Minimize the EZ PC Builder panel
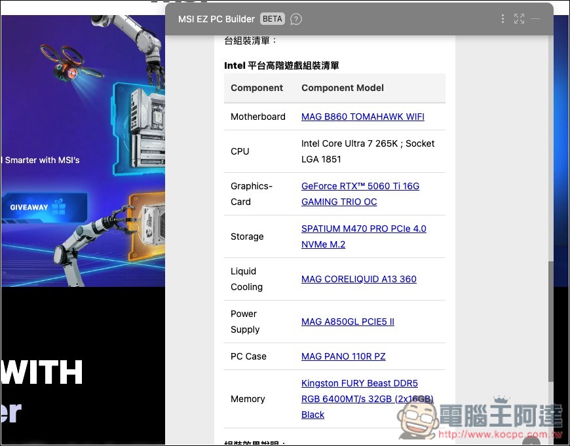Image resolution: width=570 pixels, height=446 pixels. tap(536, 19)
